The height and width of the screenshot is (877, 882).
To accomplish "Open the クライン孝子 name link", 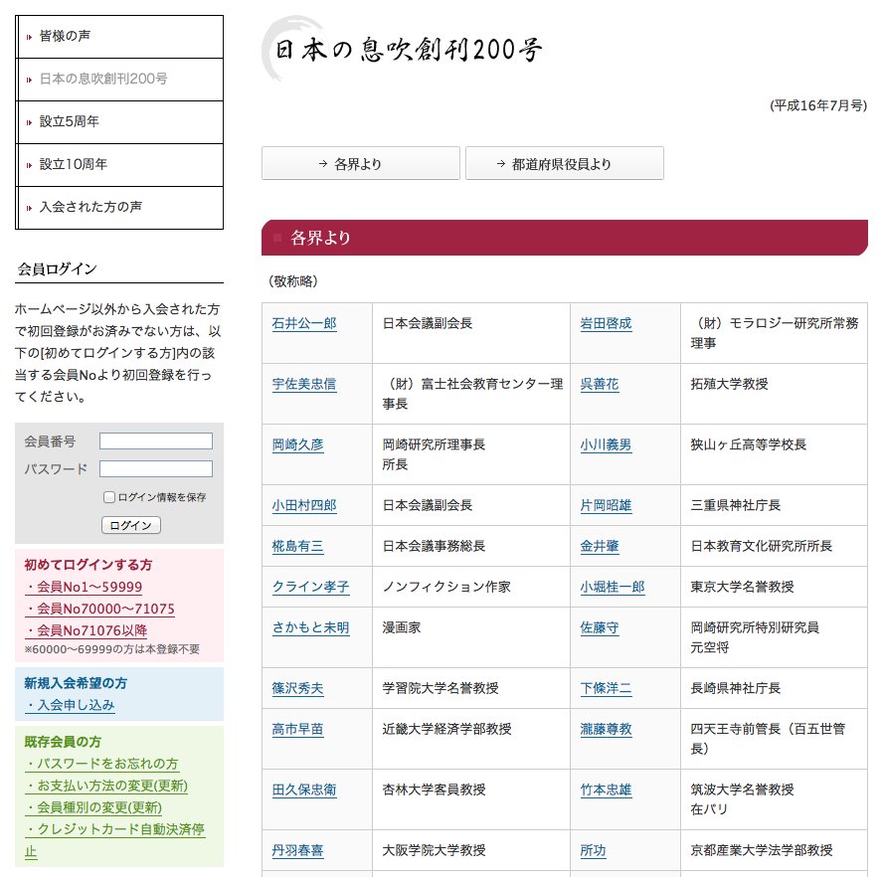I will [310, 588].
